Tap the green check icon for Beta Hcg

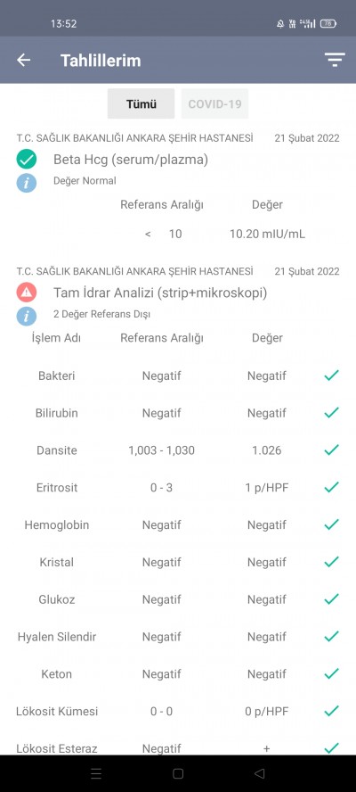pyautogui.click(x=26, y=160)
